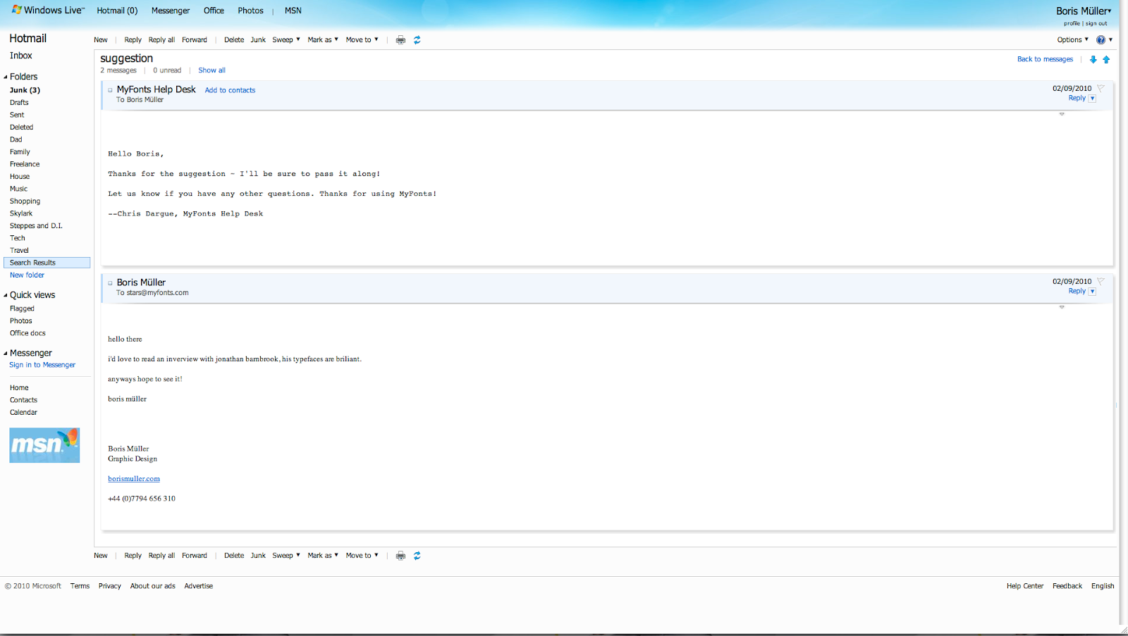Image resolution: width=1128 pixels, height=636 pixels.
Task: Open Flagged quick view
Action: [22, 308]
